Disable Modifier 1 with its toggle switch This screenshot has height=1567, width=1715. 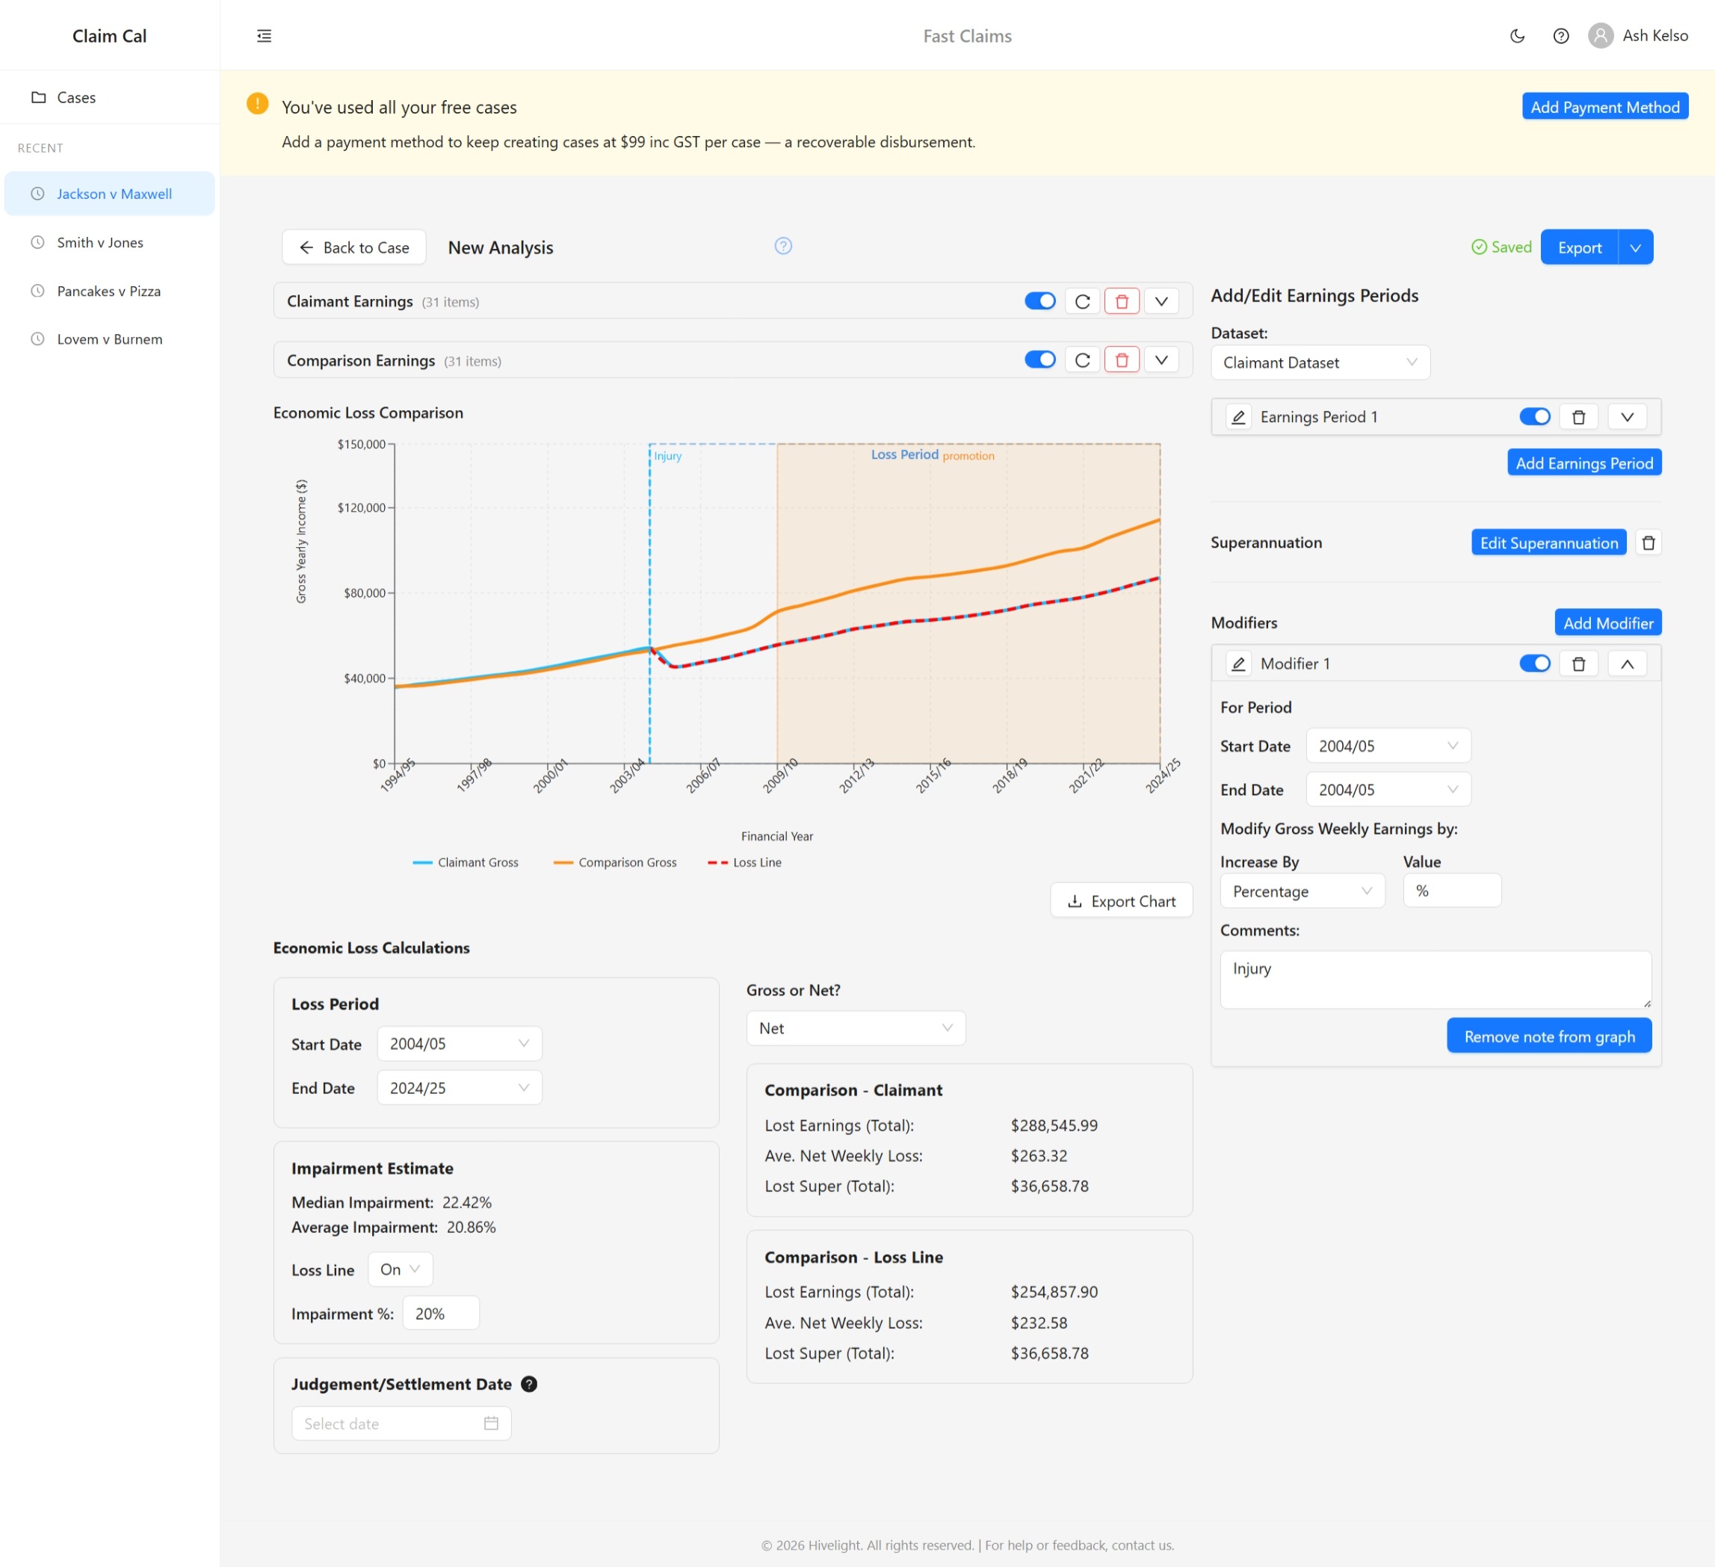click(x=1535, y=663)
